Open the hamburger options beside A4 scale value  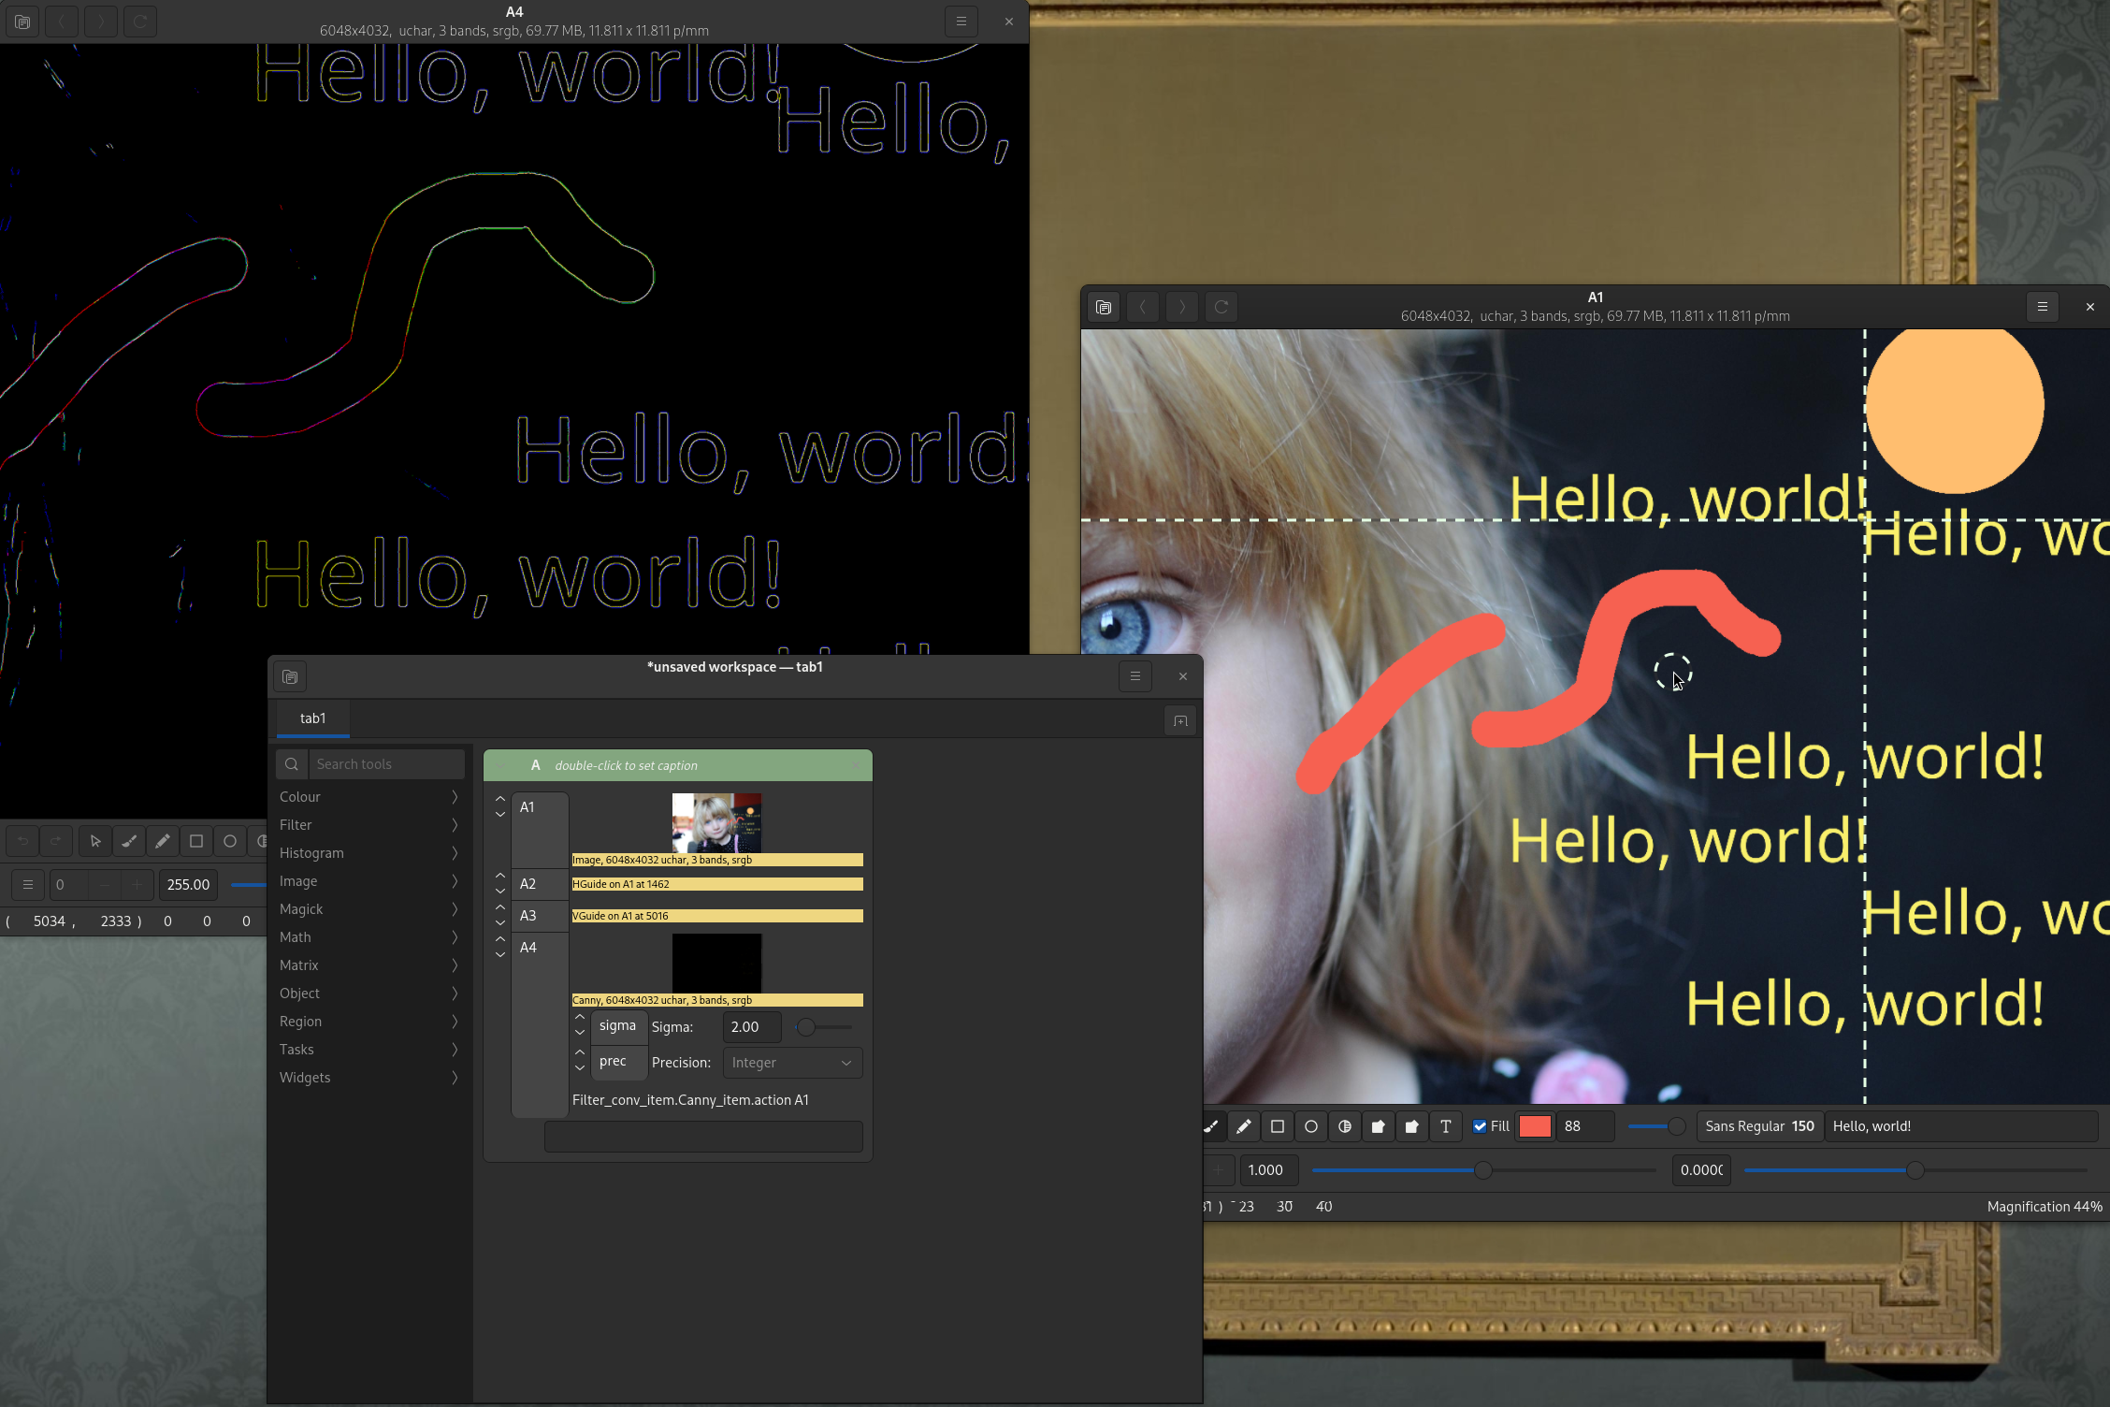(x=28, y=884)
